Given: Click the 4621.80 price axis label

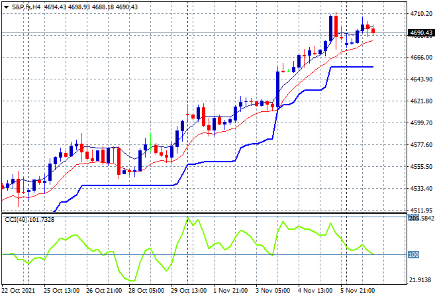Looking at the screenshot, I should (x=421, y=101).
